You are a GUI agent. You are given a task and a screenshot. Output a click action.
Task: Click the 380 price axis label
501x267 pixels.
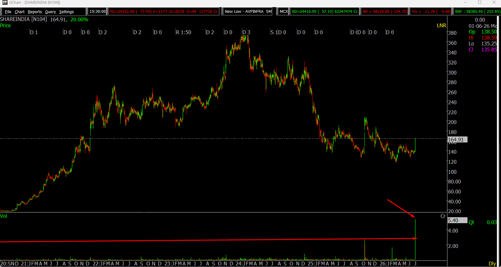[x=452, y=33]
